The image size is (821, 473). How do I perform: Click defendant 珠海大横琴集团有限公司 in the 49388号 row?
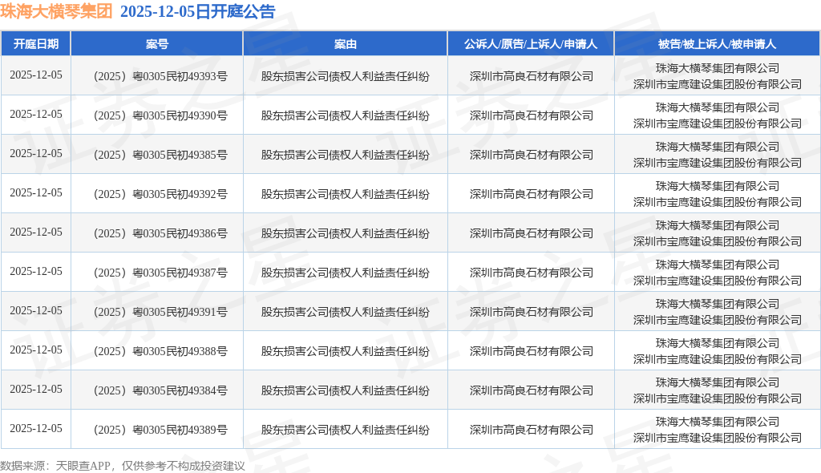pyautogui.click(x=718, y=343)
